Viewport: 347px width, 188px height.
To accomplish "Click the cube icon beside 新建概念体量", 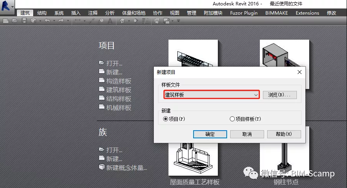I will [x=101, y=167].
